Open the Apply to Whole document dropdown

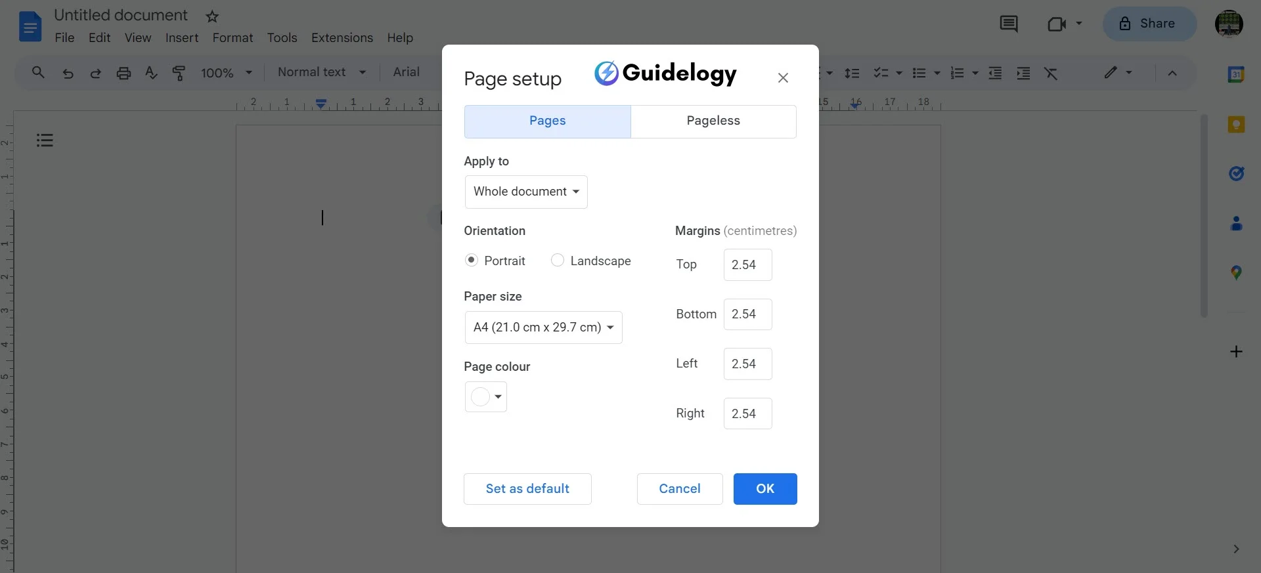(526, 192)
